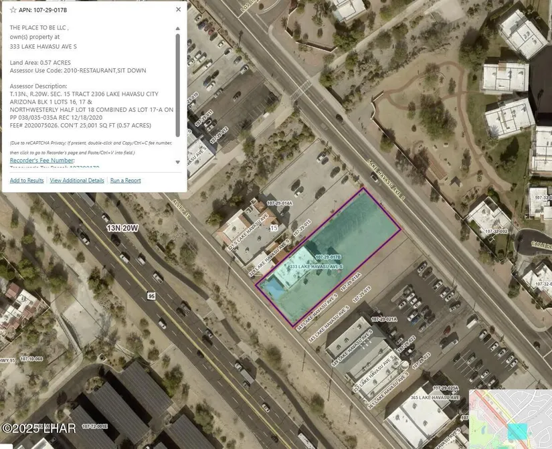Open the Recorder's Fee Number link
The width and height of the screenshot is (552, 449).
pyautogui.click(x=41, y=161)
